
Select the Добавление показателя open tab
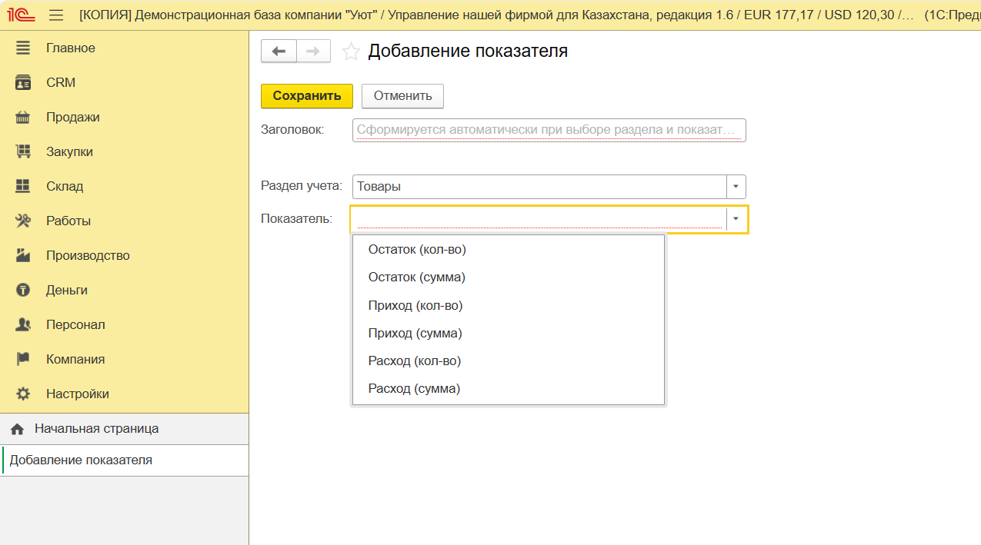(81, 460)
